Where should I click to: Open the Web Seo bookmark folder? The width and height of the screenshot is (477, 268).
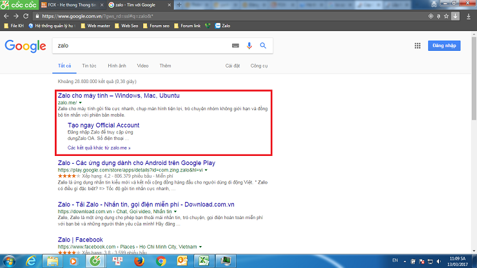[126, 26]
